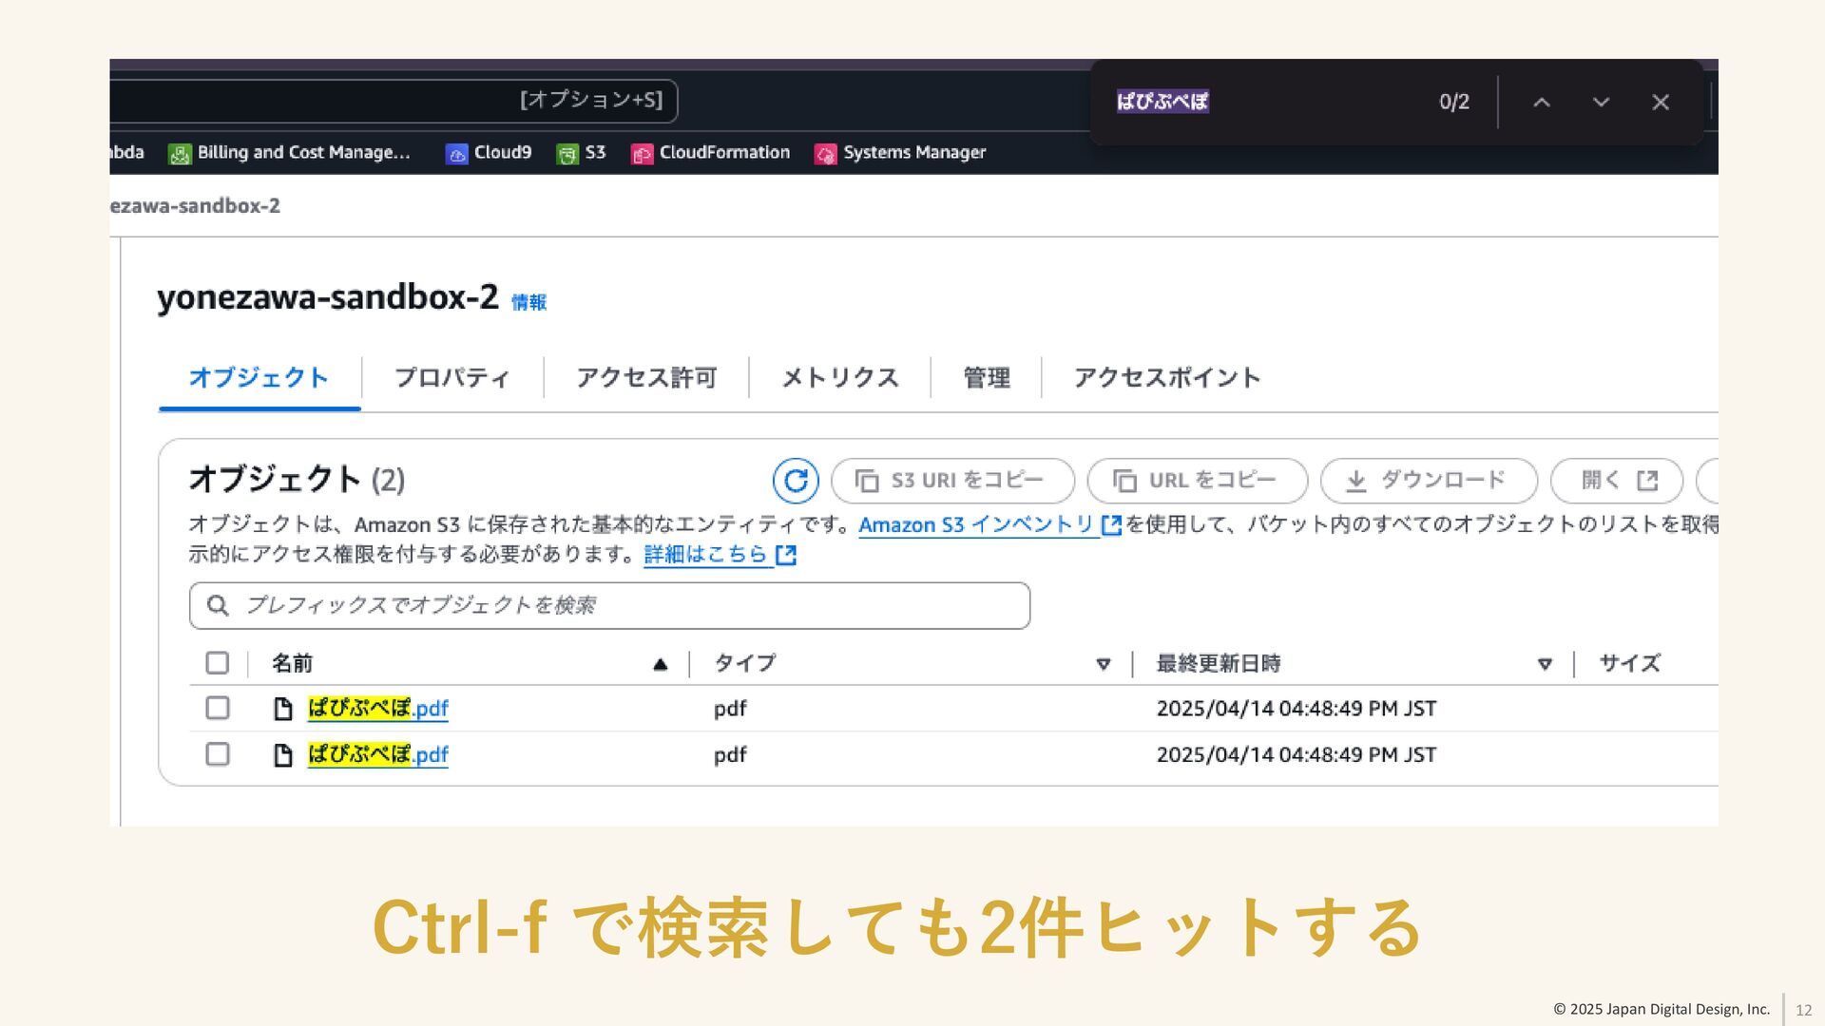Toggle the select all objects checkbox
1825x1026 pixels.
point(218,663)
